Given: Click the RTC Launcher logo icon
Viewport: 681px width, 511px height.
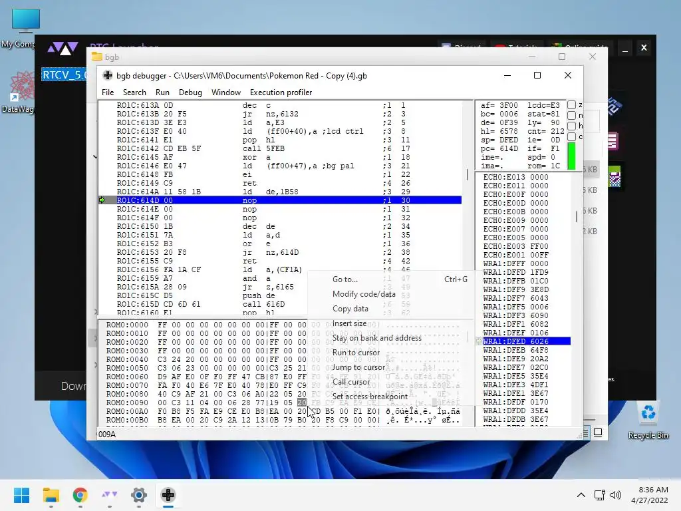Looking at the screenshot, I should [63, 48].
